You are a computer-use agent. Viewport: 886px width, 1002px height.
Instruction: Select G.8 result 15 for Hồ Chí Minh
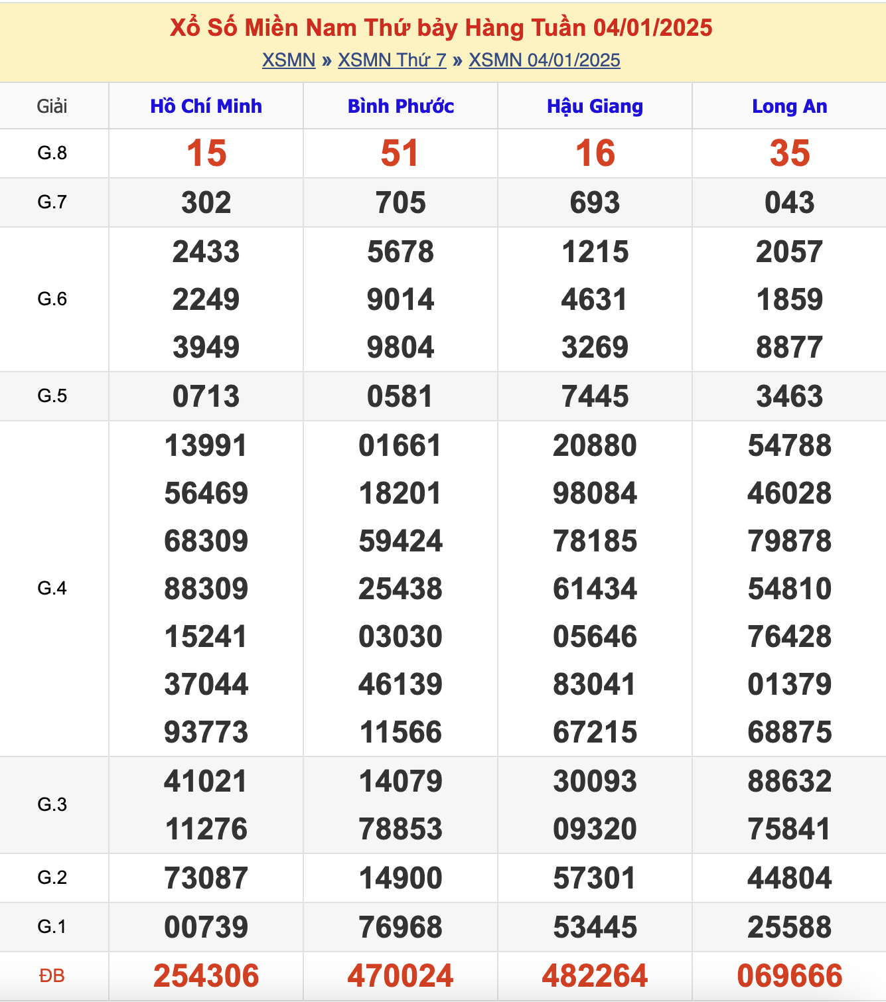[x=206, y=153]
